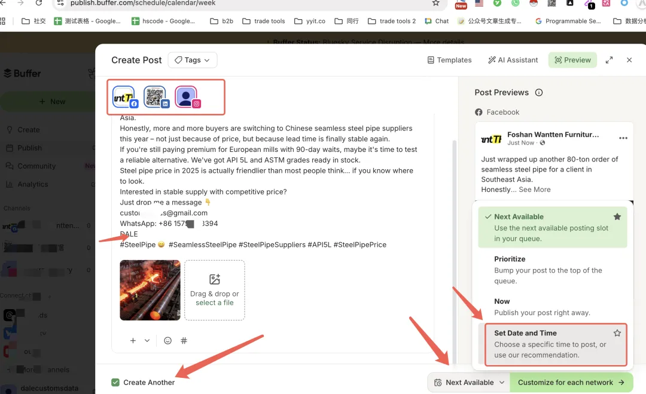Screen dimensions: 646x394
Task: Expand the composer to full screen
Action: pos(609,60)
